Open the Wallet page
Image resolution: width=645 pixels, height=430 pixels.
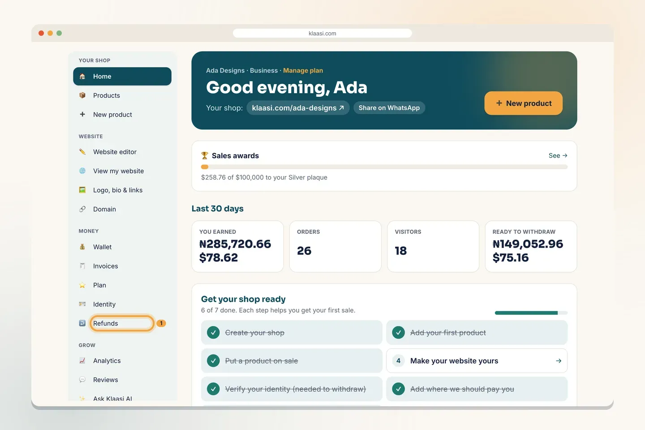point(122,247)
